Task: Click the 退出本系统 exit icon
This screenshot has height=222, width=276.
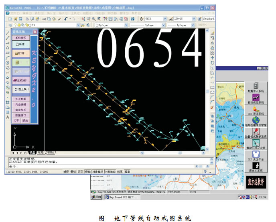Action: 256,165
